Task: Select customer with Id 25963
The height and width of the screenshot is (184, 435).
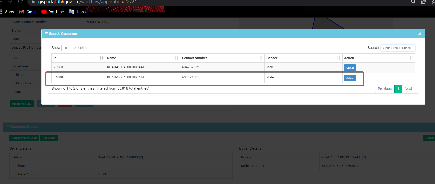Action: coord(350,68)
